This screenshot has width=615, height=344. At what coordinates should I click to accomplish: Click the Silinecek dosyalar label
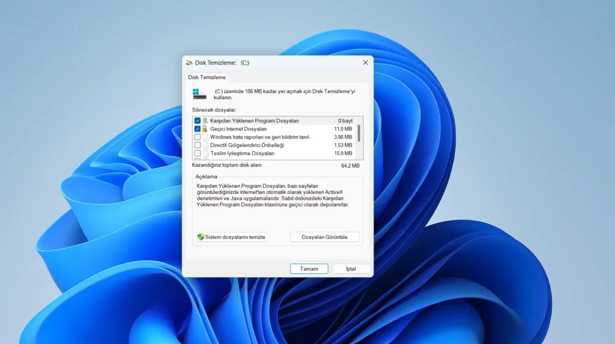[214, 110]
